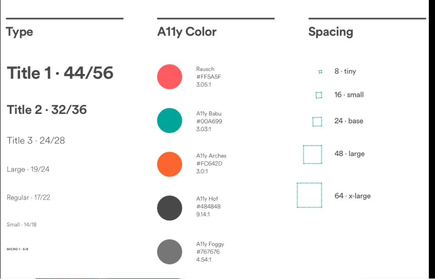Select the Large · 19/24 type sample
This screenshot has height=279, width=435.
point(28,169)
